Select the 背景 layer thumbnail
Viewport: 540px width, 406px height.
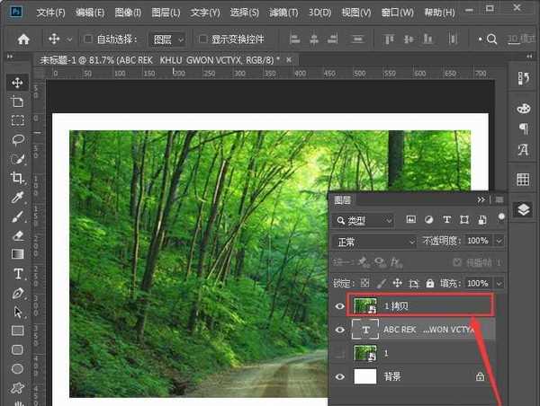click(x=365, y=378)
